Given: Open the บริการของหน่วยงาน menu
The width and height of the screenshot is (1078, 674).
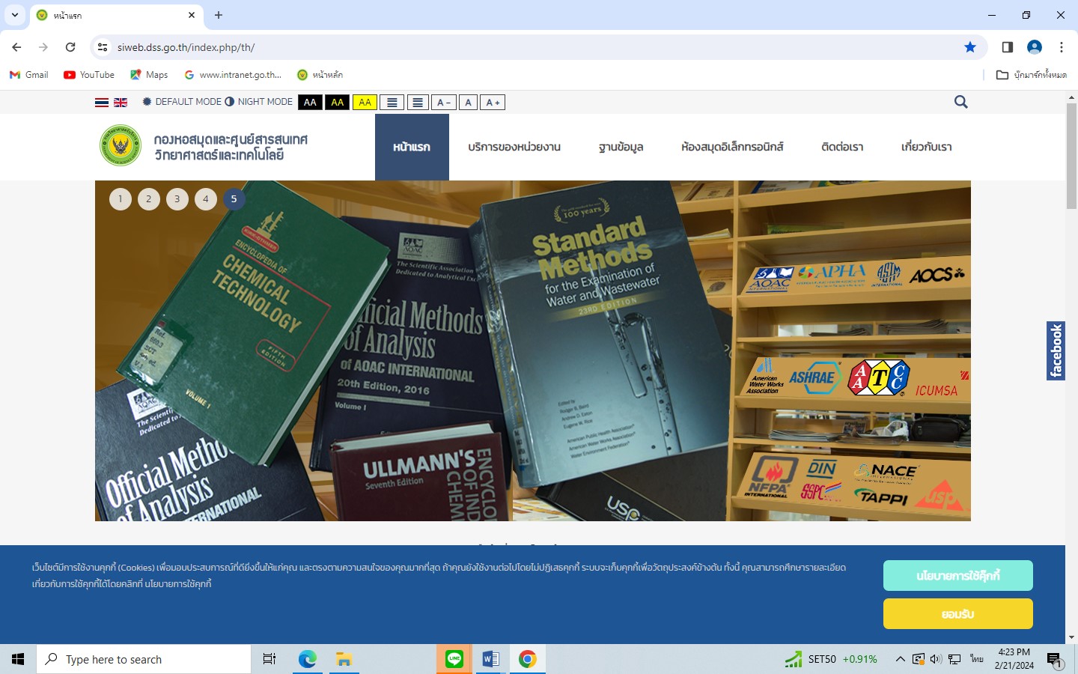Looking at the screenshot, I should (514, 148).
